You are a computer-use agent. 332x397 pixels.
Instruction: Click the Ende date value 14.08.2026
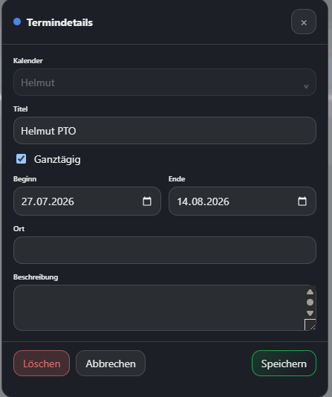203,201
